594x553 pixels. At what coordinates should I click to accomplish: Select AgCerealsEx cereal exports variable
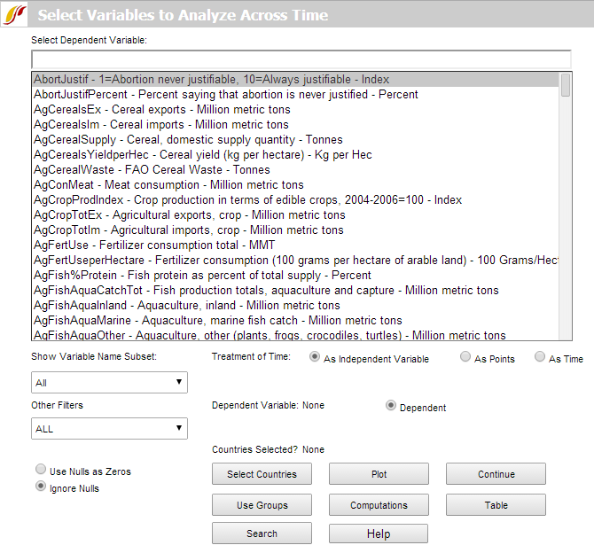tap(162, 110)
